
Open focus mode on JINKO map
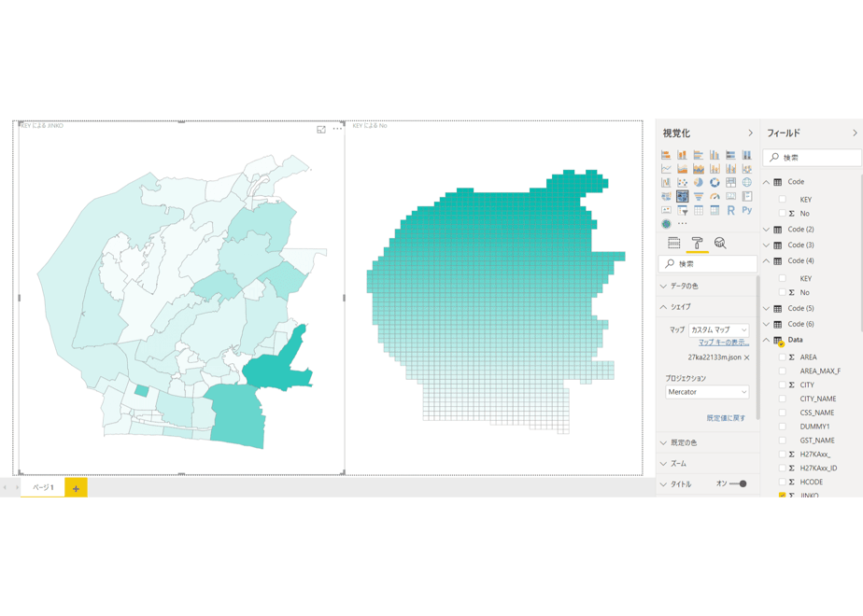point(321,129)
